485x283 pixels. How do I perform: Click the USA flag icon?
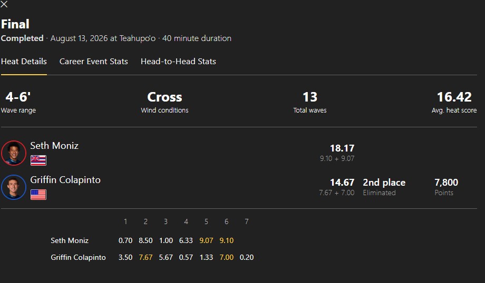tap(38, 195)
